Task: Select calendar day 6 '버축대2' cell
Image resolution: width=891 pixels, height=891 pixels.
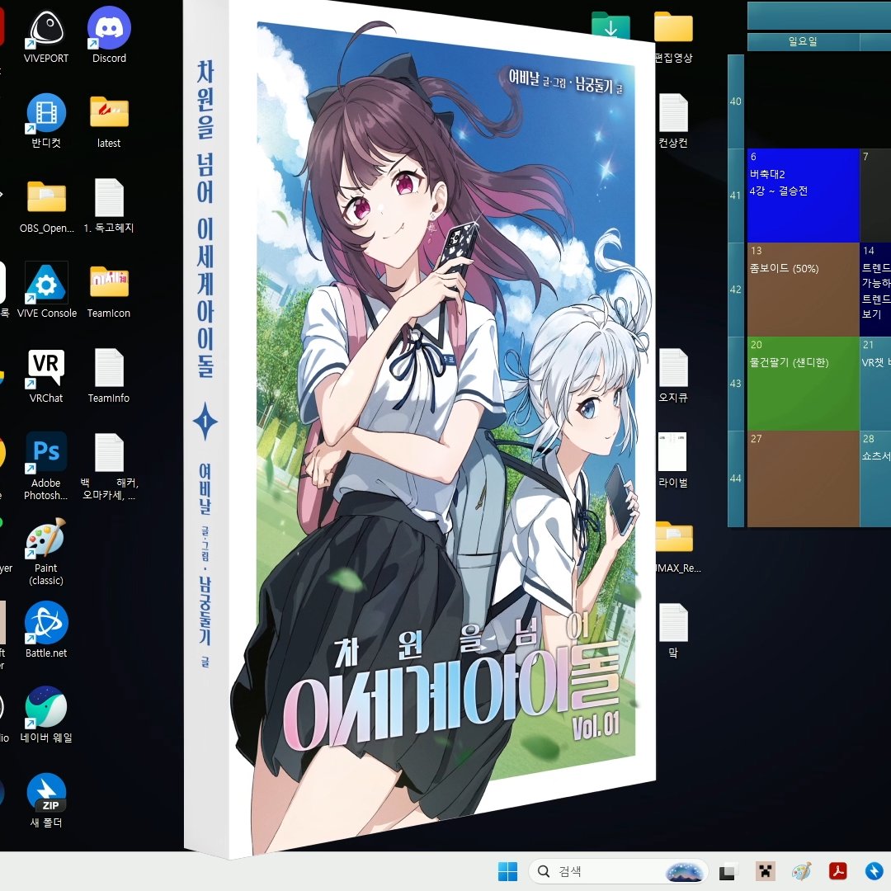Action: (803, 196)
